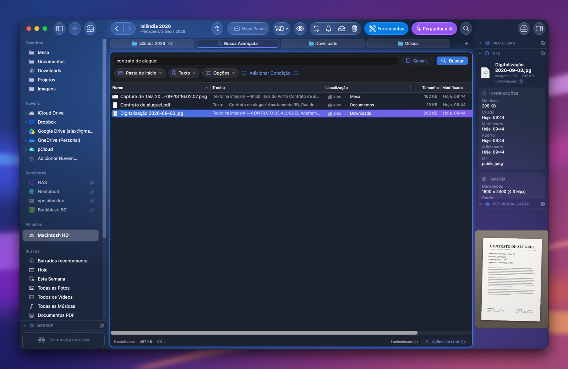Click the go-up folder arrow icon
568x369 pixels.
(217, 29)
